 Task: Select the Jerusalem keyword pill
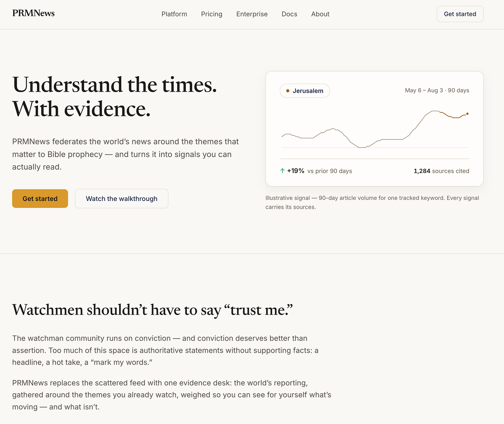(305, 91)
